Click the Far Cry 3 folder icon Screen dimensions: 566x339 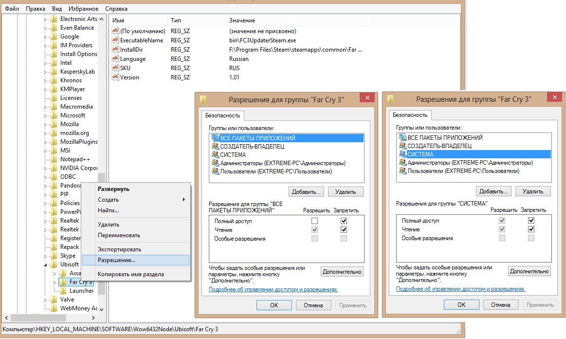(x=63, y=282)
